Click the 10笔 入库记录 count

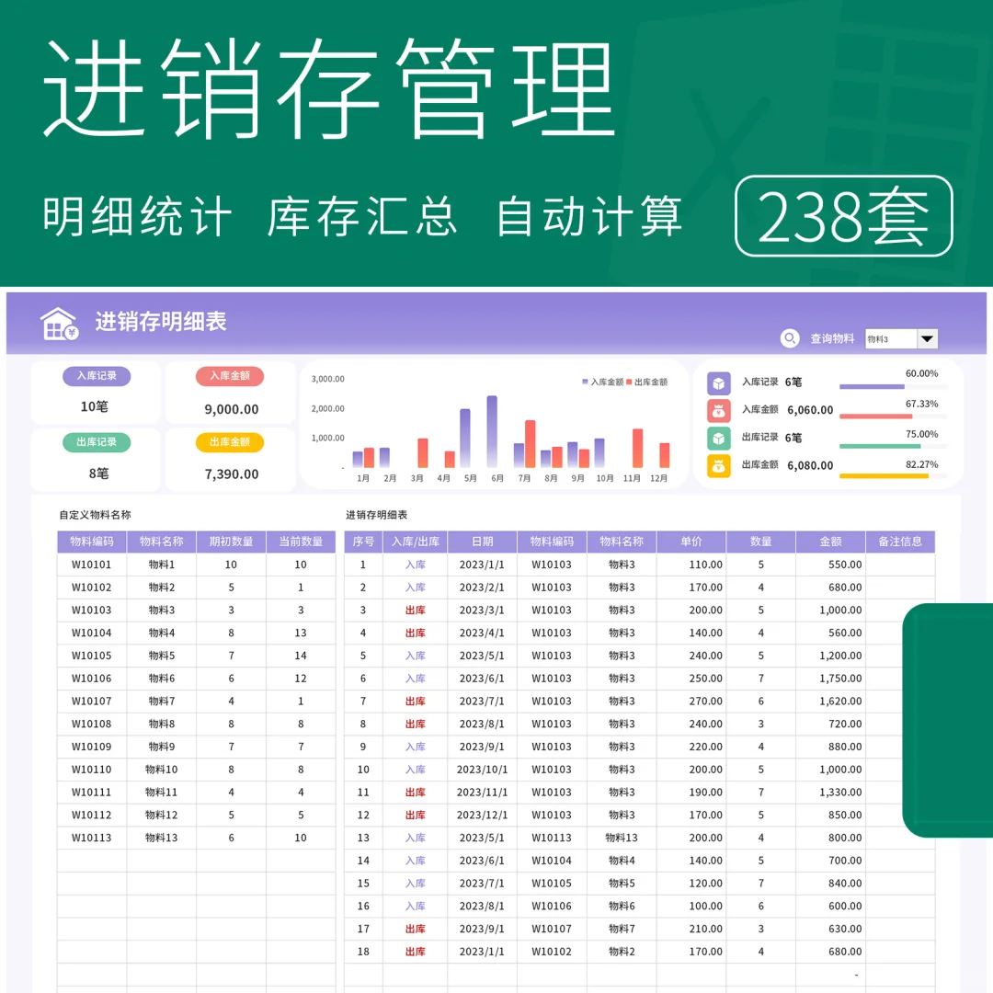pos(95,406)
